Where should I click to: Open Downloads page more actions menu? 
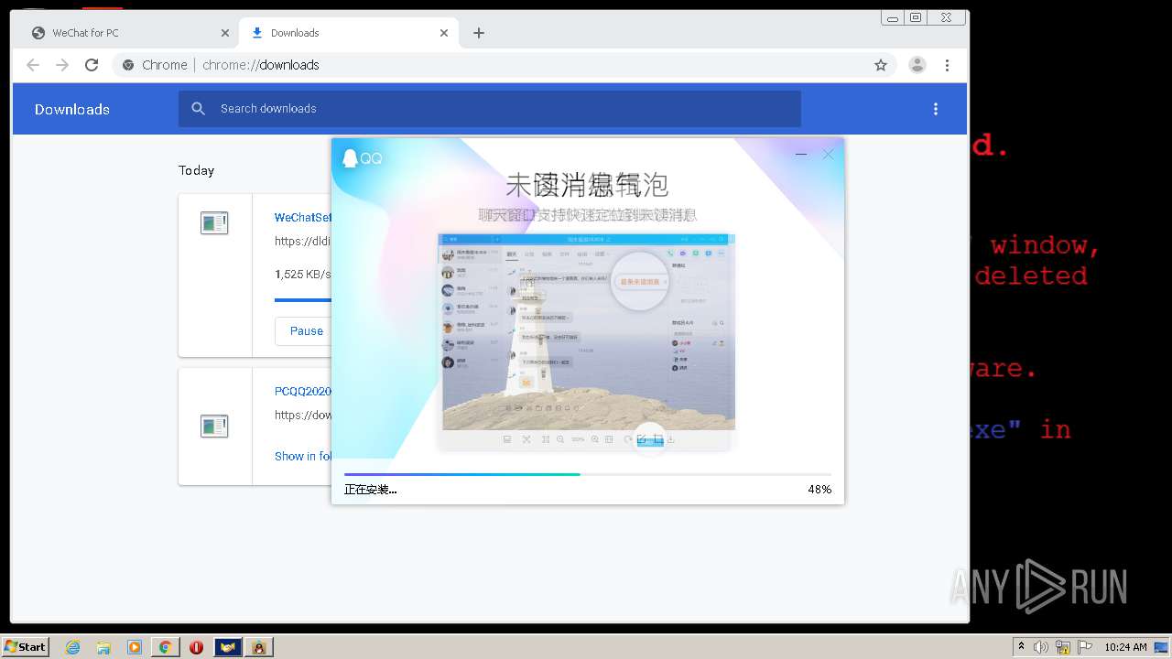point(935,109)
